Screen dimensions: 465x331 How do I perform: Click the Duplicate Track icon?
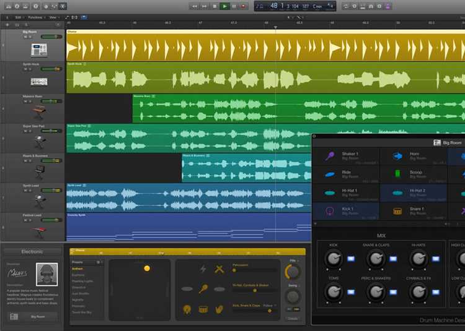(x=17, y=25)
